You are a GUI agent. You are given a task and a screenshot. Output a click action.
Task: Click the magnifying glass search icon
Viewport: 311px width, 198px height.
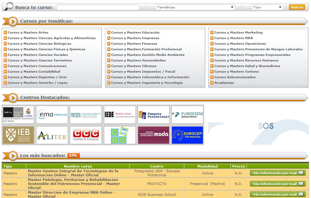click(9, 7)
